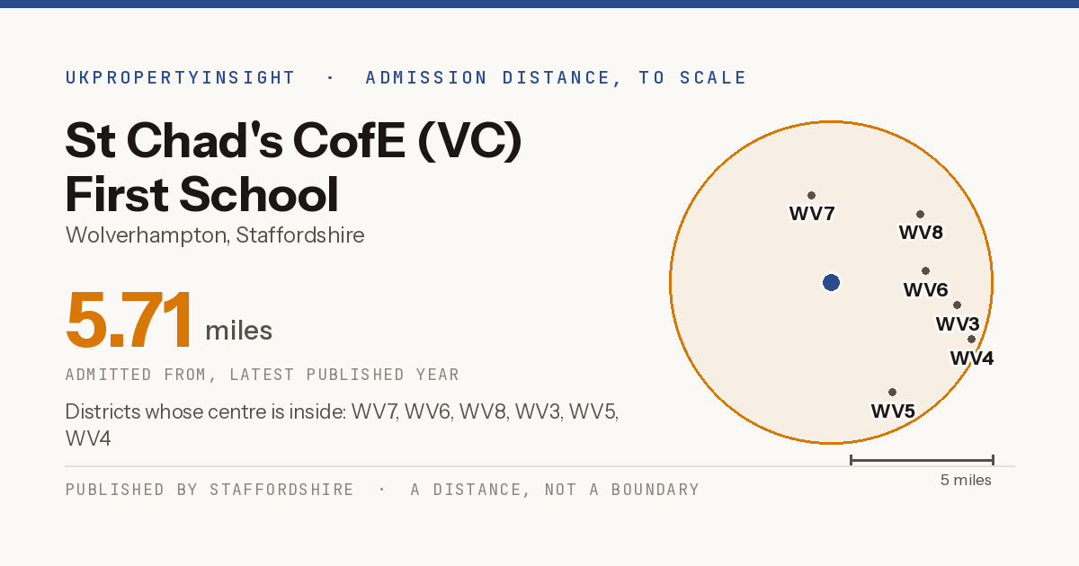This screenshot has width=1079, height=566.
Task: Click the 5.71 distance figure
Action: (129, 320)
